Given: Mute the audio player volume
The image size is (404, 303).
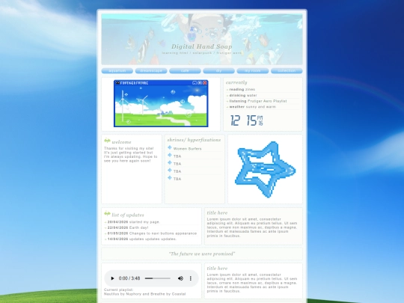Looking at the screenshot, I should coord(180,278).
